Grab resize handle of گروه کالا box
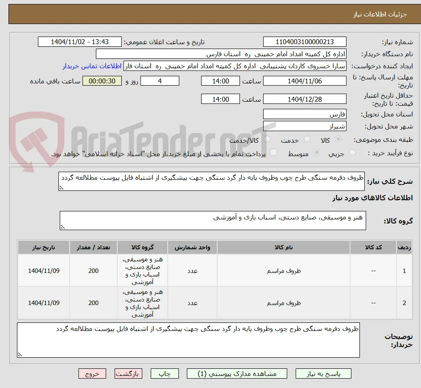Image resolution: width=421 pixels, height=388 pixels. (x=62, y=227)
